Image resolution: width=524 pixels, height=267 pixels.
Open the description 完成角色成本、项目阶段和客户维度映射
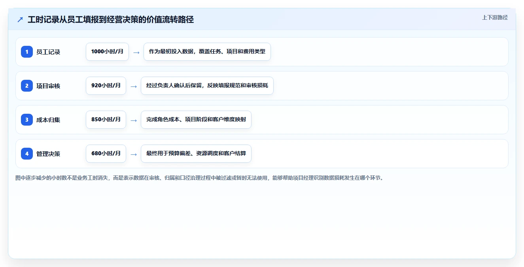pos(196,120)
